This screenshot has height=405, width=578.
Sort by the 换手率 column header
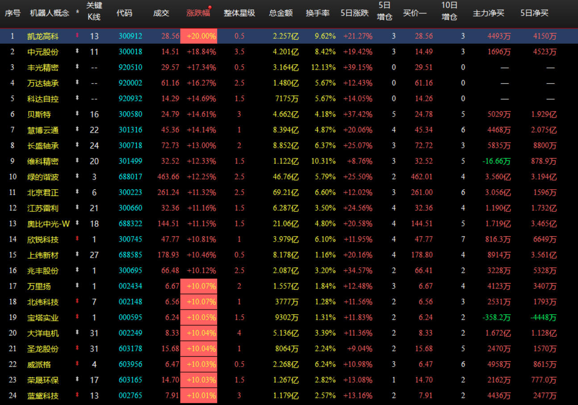tap(318, 13)
